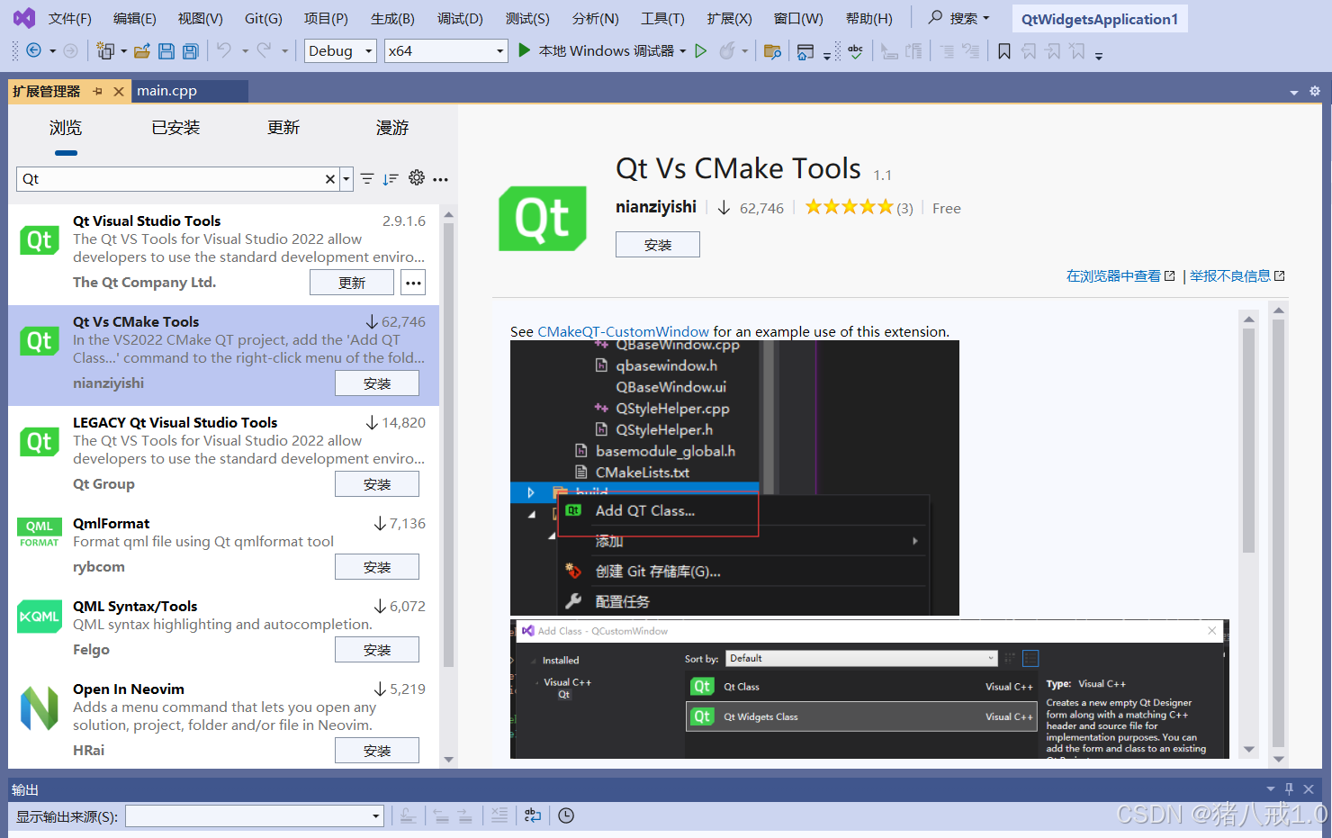Image resolution: width=1332 pixels, height=838 pixels.
Task: Switch to the 更新 tab
Action: (x=283, y=128)
